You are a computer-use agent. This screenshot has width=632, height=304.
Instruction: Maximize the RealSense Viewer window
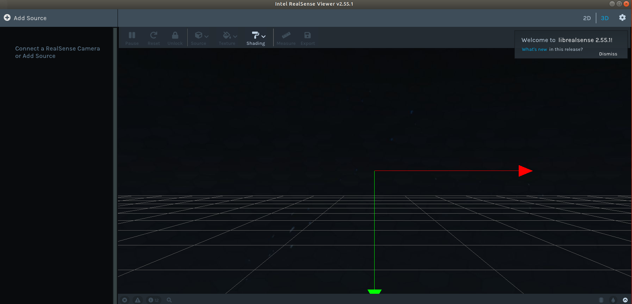pos(619,4)
